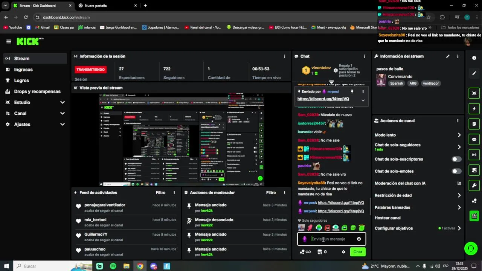482x271 pixels.
Task: Expand the pinned message with its chevron
Action: (363, 100)
